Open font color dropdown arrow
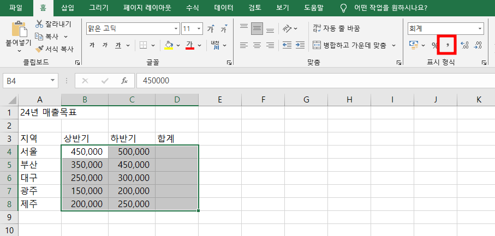Screen dimensions: 495x236 coord(200,45)
